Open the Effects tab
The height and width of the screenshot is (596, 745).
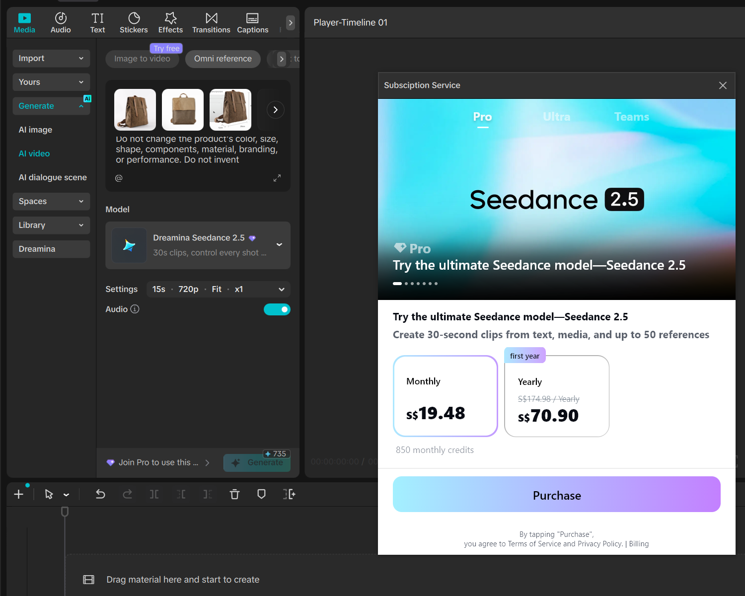click(170, 23)
